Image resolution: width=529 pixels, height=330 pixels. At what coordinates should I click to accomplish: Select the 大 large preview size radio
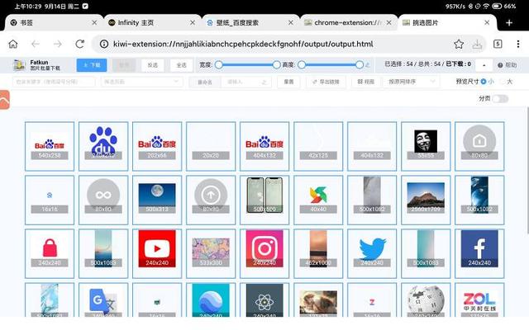[x=503, y=82]
